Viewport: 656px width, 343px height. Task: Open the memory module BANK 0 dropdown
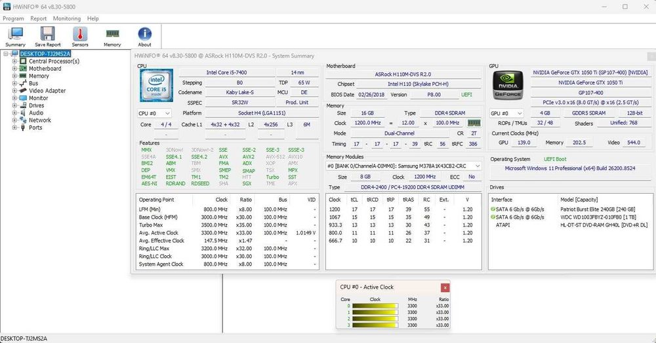(403, 166)
